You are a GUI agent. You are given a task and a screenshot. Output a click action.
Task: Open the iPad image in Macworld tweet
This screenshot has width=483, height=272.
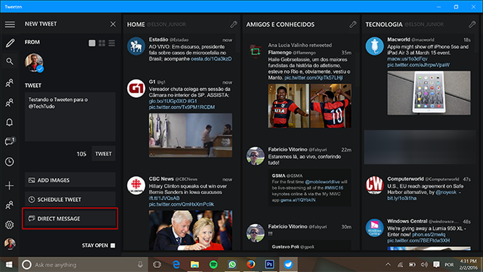pyautogui.click(x=429, y=93)
